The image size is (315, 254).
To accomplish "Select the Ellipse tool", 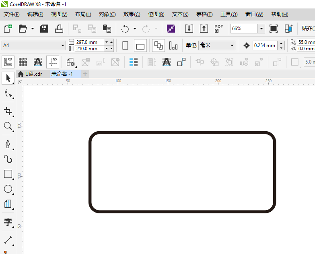I will click(8, 189).
